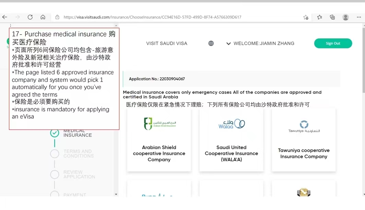Viewport: 365px width, 210px height.
Task: Choose Saudi United Cooperative Insurance (WALA'A) card
Action: tap(231, 140)
